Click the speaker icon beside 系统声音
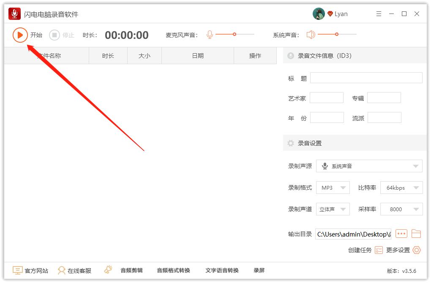The image size is (431, 283). pyautogui.click(x=311, y=35)
